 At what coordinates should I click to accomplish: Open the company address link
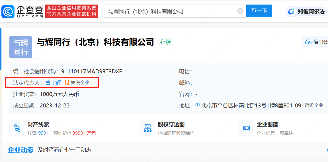point(251,106)
